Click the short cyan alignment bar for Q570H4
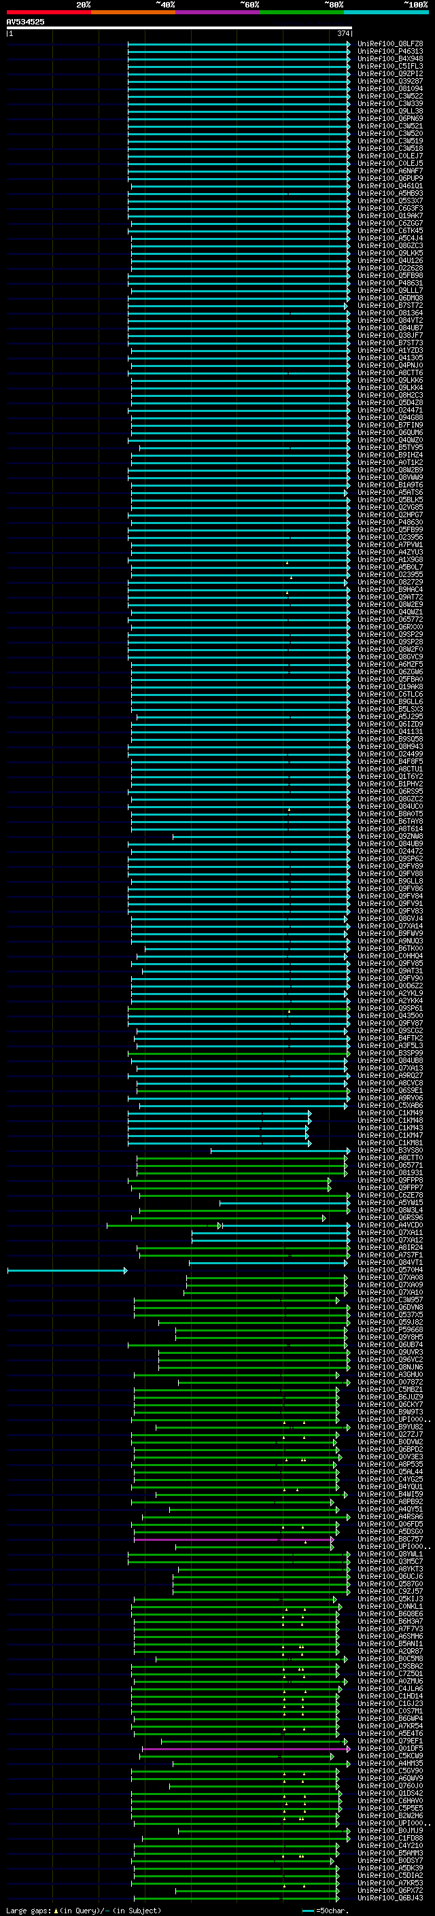 (x=67, y=1270)
